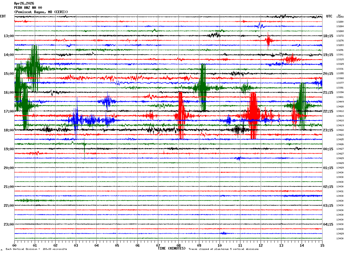Click the CDT timezone label

point(3,16)
